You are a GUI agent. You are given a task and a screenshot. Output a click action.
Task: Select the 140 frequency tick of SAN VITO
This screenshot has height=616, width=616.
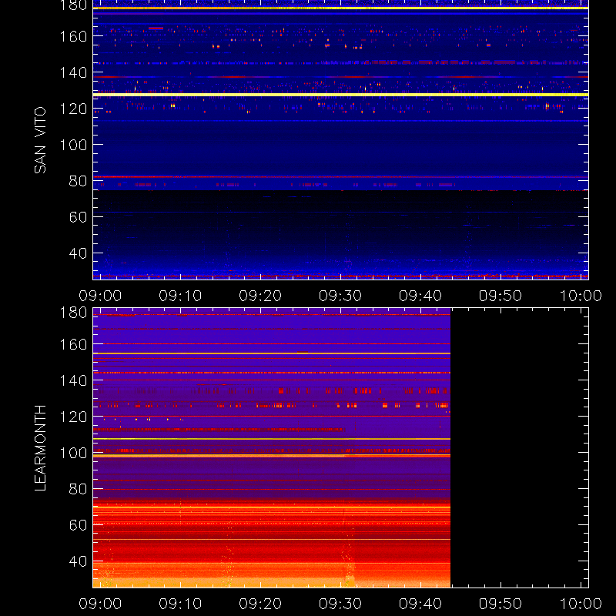click(73, 72)
